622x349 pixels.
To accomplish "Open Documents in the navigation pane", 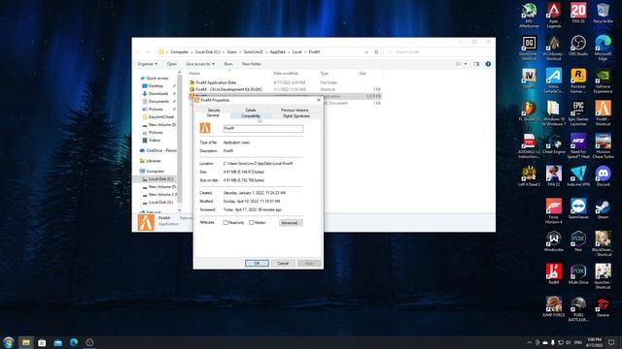I will [x=158, y=101].
